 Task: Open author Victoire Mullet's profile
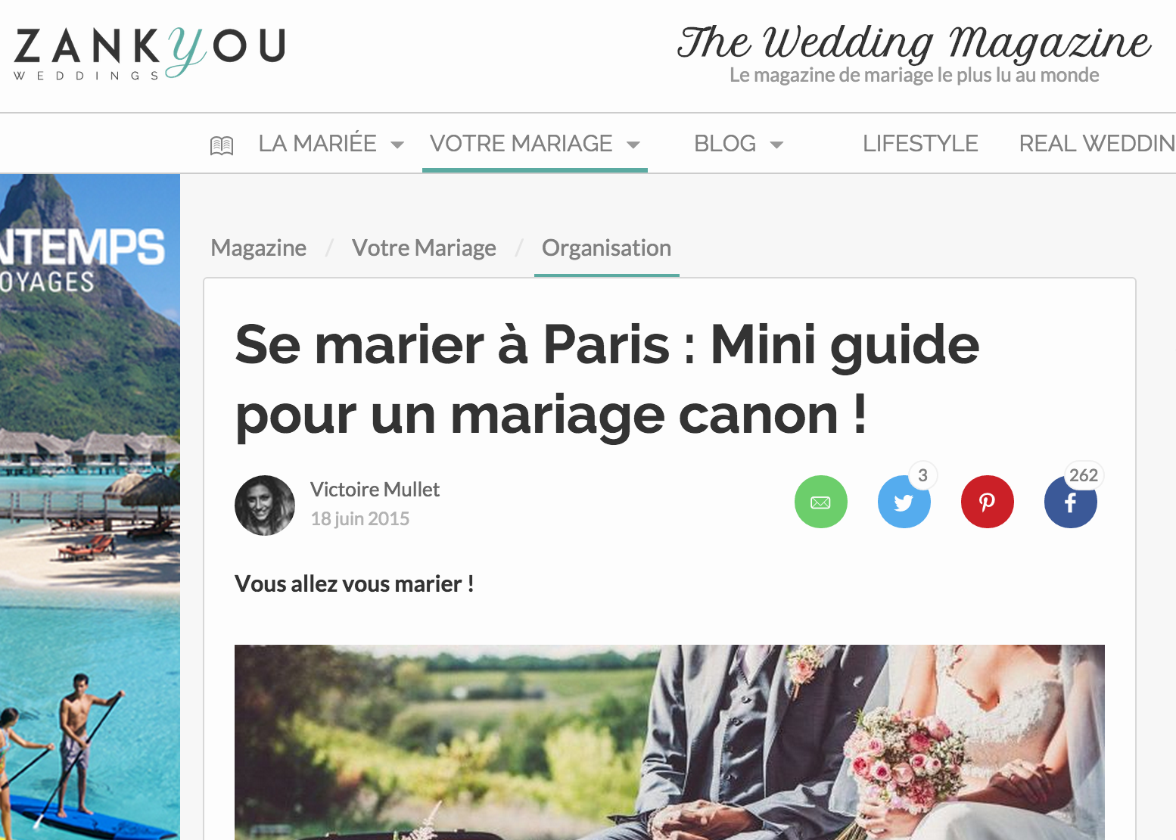(x=375, y=490)
